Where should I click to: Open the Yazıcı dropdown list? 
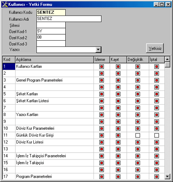(98, 50)
